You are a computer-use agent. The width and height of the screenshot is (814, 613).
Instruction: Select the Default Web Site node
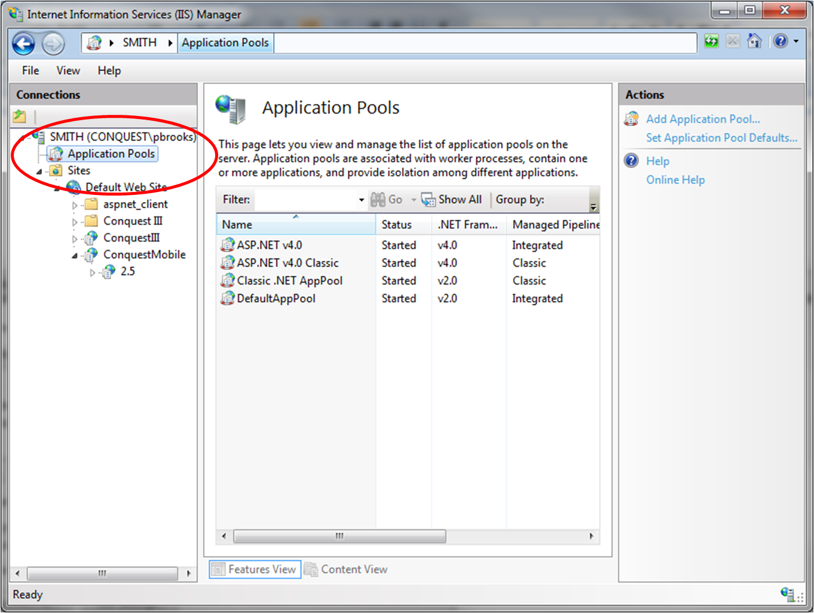(126, 187)
